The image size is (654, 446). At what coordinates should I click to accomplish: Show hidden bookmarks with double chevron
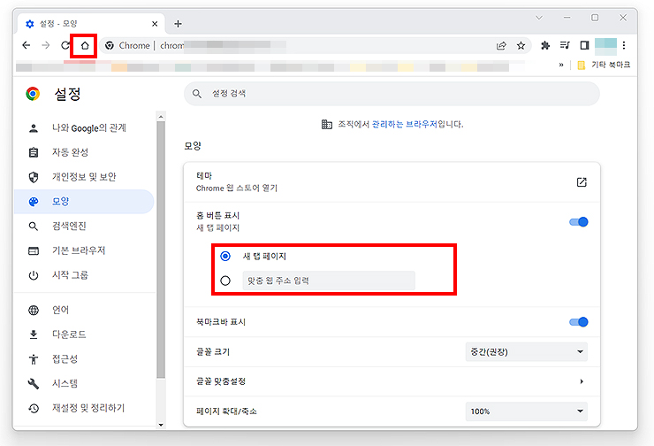pos(561,65)
